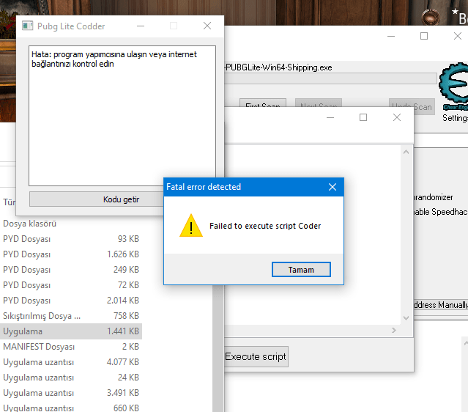This screenshot has height=412, width=468.
Task: Minimize the Pubg Lite Codder window
Action: pos(141,26)
